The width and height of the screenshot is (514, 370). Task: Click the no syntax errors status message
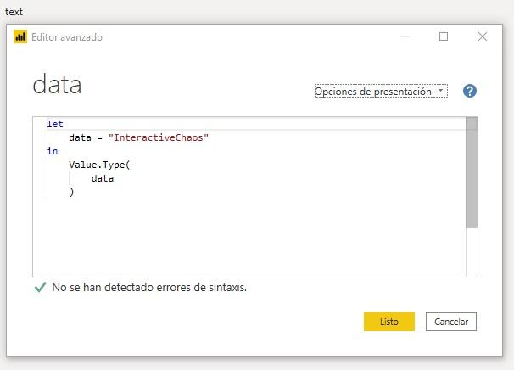pyautogui.click(x=149, y=288)
